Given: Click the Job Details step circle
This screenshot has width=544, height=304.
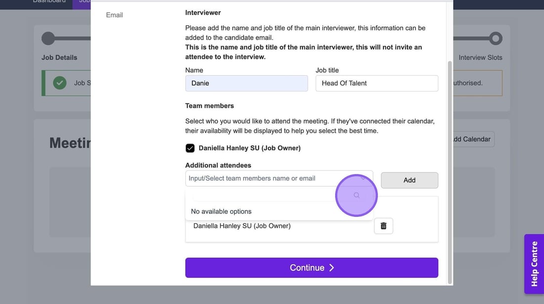Looking at the screenshot, I should [x=48, y=39].
